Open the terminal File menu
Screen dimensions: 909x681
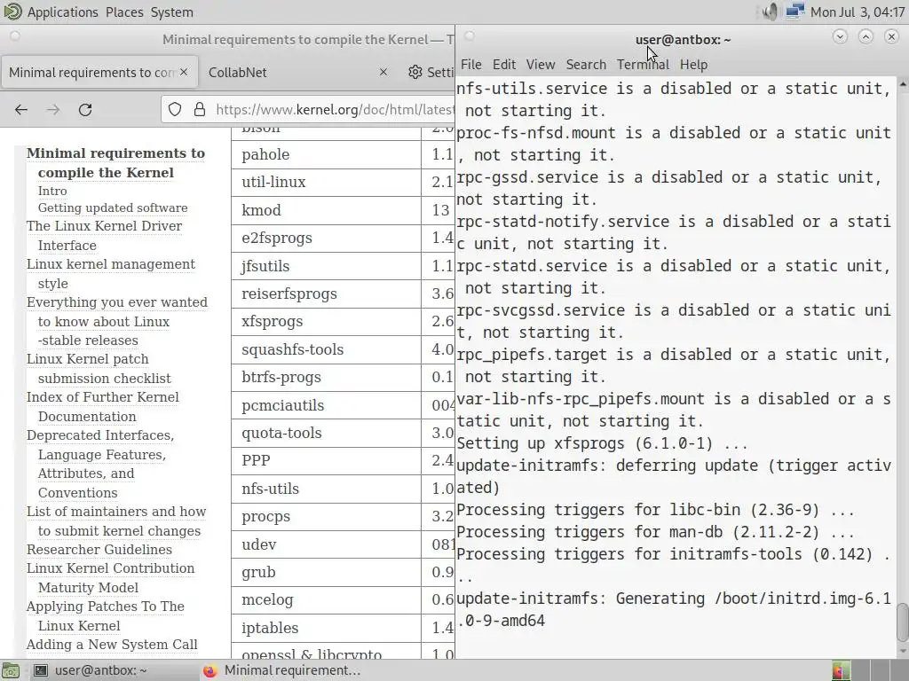tap(470, 64)
